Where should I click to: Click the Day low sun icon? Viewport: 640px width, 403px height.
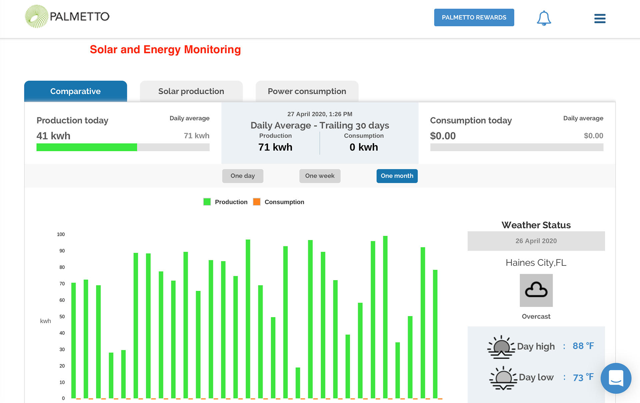pyautogui.click(x=503, y=378)
